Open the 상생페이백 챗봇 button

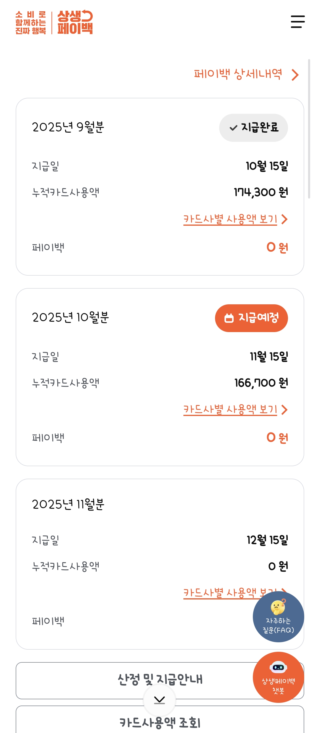[278, 677]
